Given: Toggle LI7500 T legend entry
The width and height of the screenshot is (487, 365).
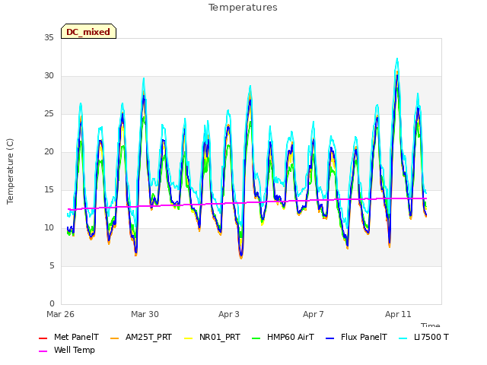Looking at the screenshot, I should click(424, 337).
